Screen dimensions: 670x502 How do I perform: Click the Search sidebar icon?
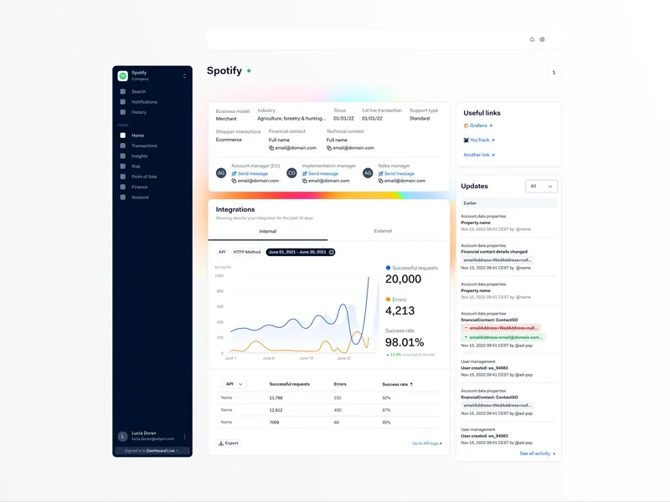pyautogui.click(x=122, y=91)
